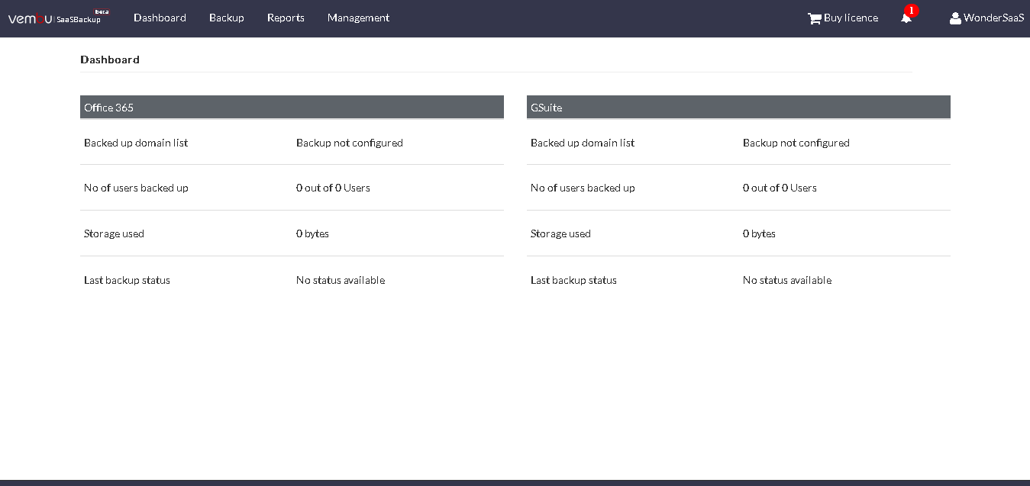Viewport: 1030px width, 486px height.
Task: Click GSuite 'Backup not configured' text
Action: click(796, 143)
